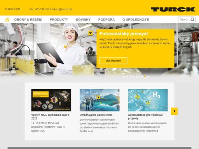Select the fourth carousel slide dot
The width and height of the screenshot is (199, 149).
[x=133, y=76]
